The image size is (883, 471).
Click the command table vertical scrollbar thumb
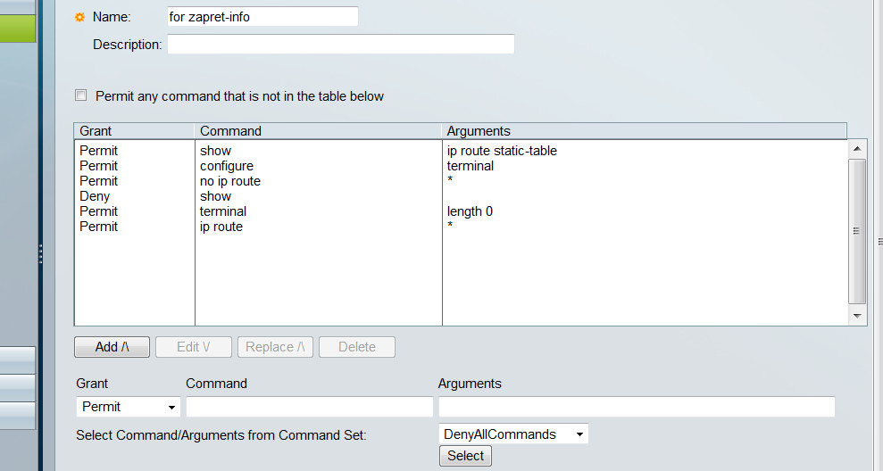857,231
